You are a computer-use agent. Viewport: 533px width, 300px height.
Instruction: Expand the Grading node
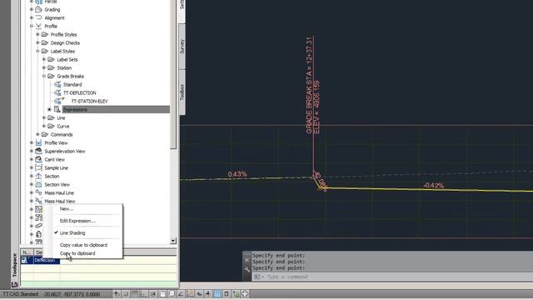pyautogui.click(x=32, y=9)
